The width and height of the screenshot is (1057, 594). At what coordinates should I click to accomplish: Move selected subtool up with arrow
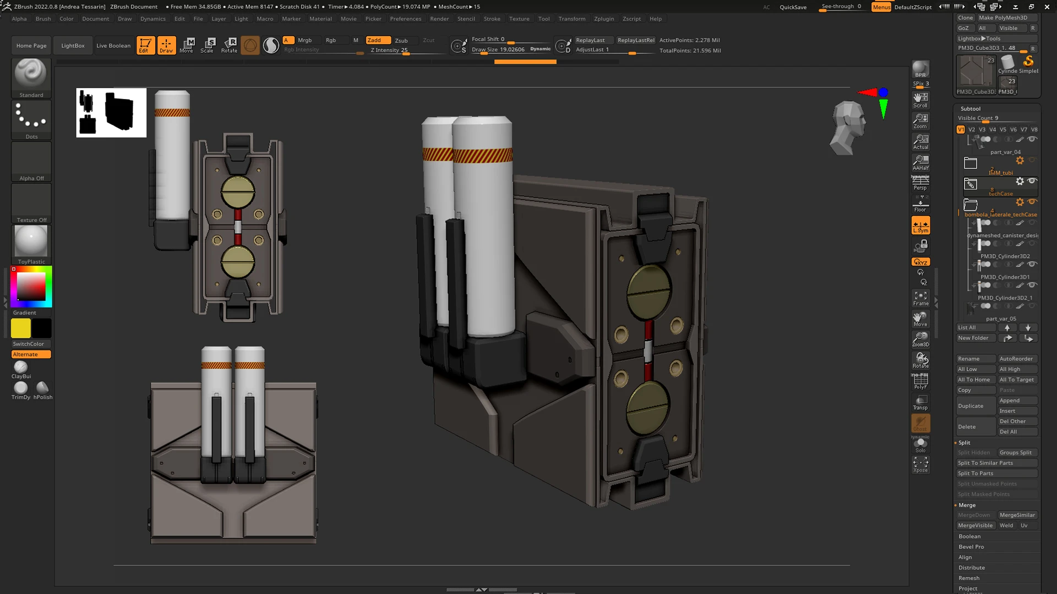pyautogui.click(x=1007, y=327)
